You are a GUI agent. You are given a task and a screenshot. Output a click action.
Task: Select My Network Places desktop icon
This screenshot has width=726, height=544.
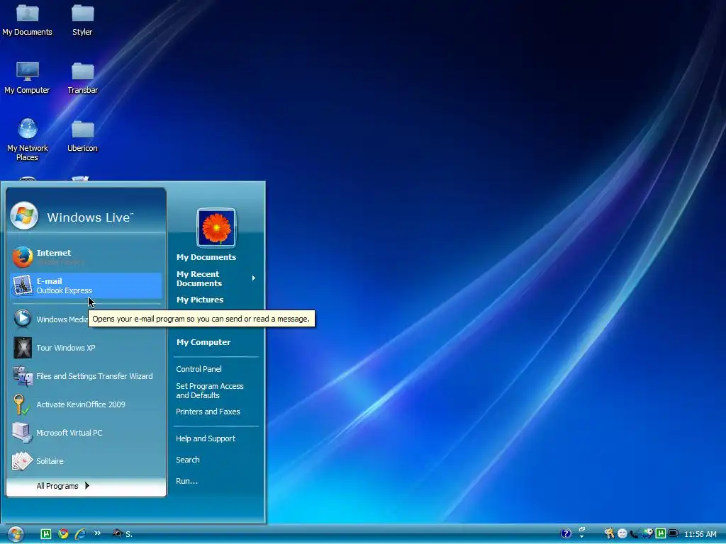click(x=28, y=140)
